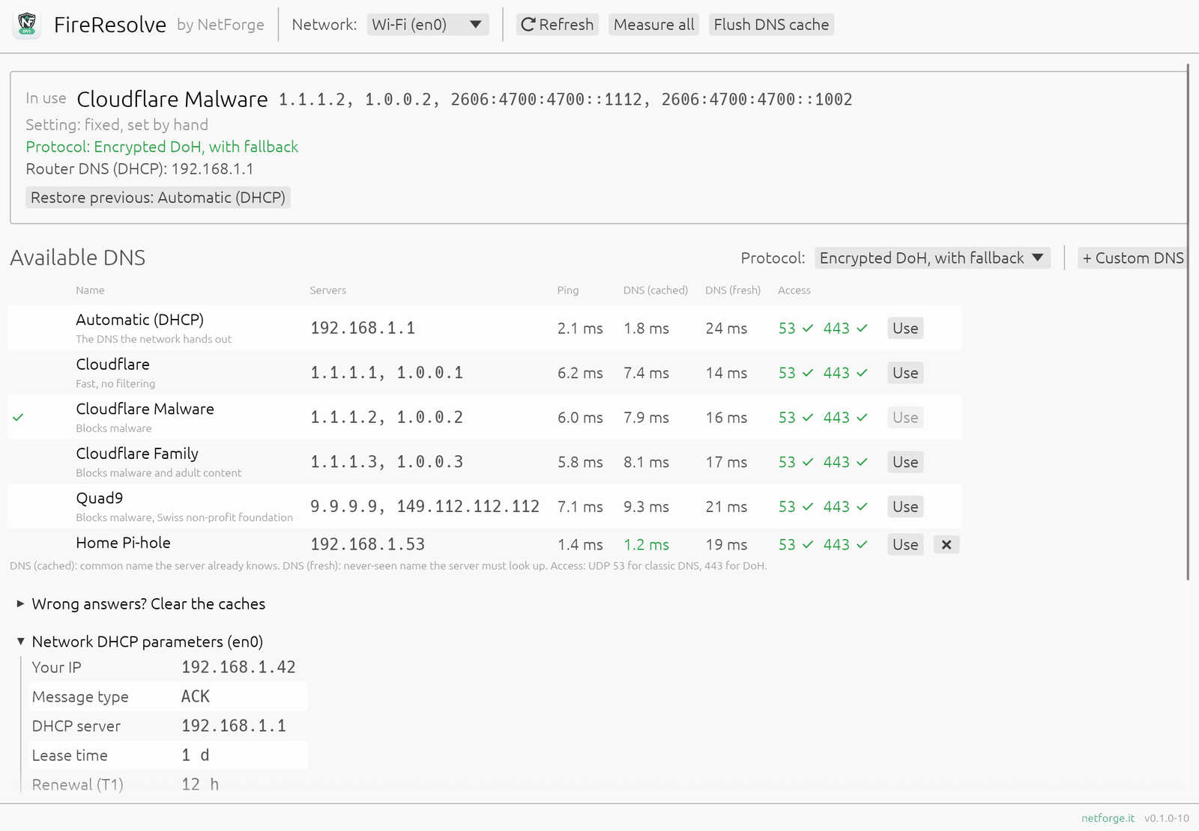This screenshot has width=1199, height=831.
Task: Use Cloudflare Family DNS
Action: tap(905, 462)
